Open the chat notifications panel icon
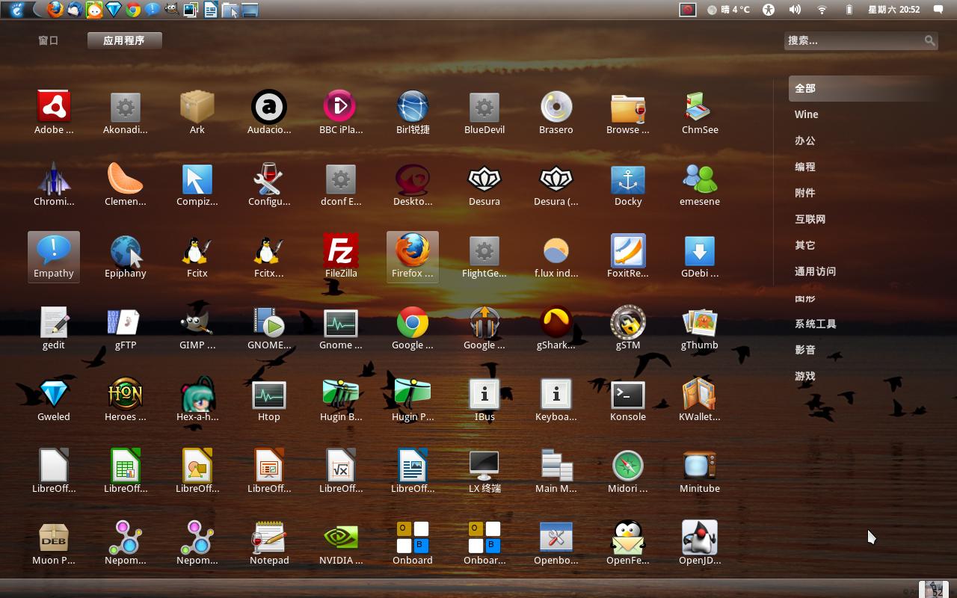The height and width of the screenshot is (598, 957). coord(938,10)
